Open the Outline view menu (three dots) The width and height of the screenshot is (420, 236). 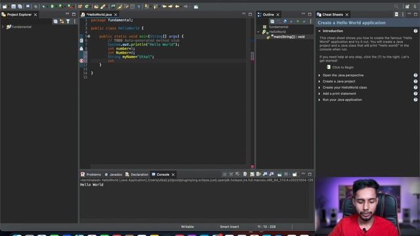point(310,22)
